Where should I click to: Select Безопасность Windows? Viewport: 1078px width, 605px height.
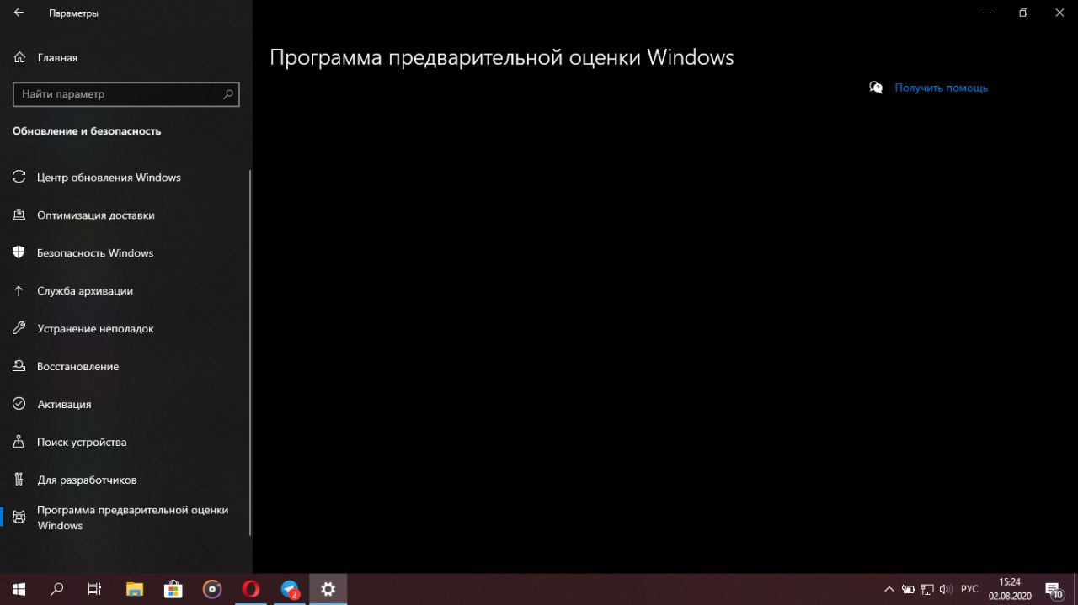pos(126,253)
